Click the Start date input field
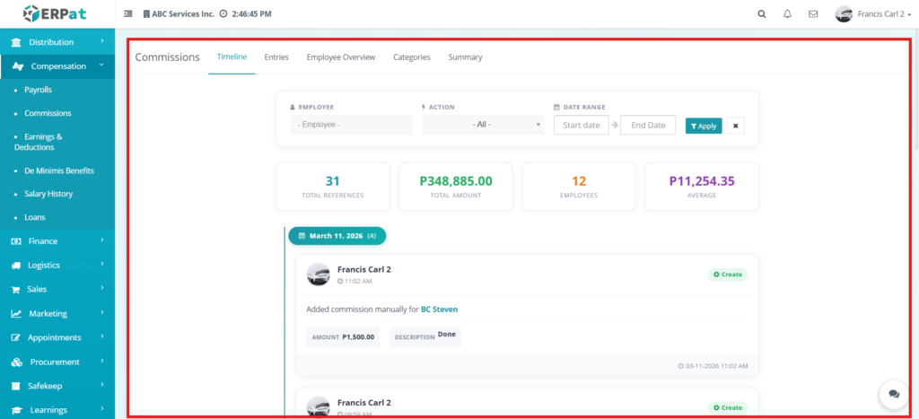The image size is (919, 419). (x=581, y=125)
